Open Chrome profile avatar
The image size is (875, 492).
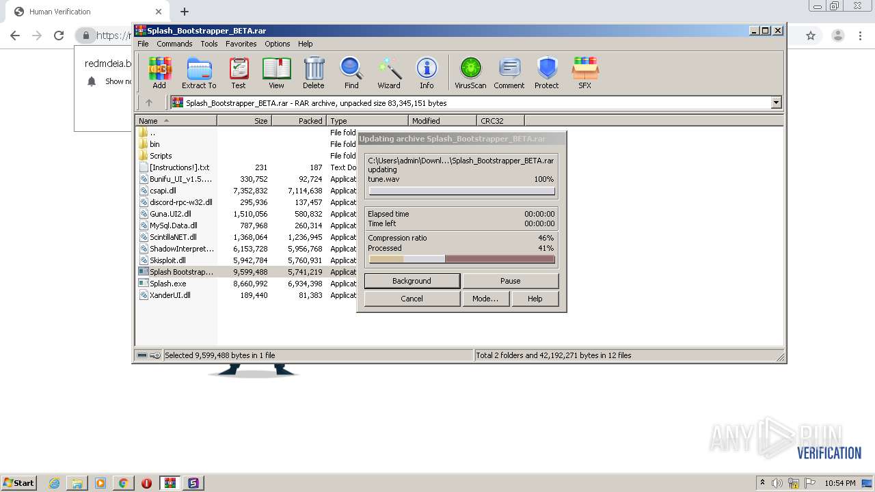pos(838,36)
